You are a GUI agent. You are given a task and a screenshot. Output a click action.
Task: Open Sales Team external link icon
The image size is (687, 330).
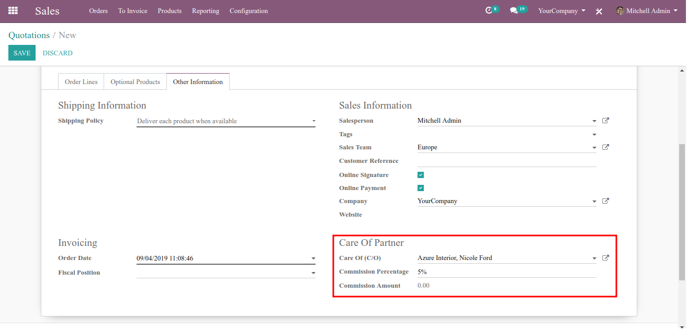tap(605, 147)
